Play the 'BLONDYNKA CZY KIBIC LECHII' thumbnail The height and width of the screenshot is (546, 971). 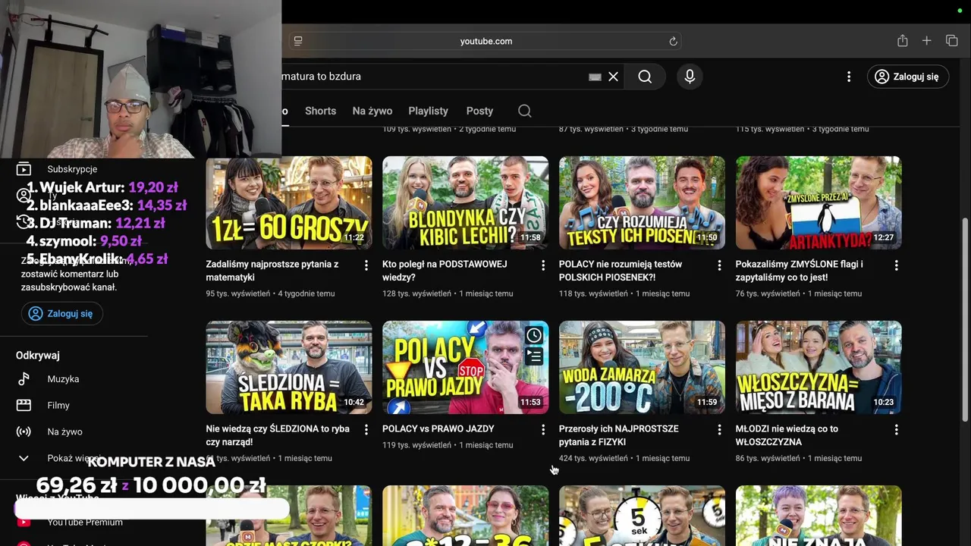[x=465, y=203]
